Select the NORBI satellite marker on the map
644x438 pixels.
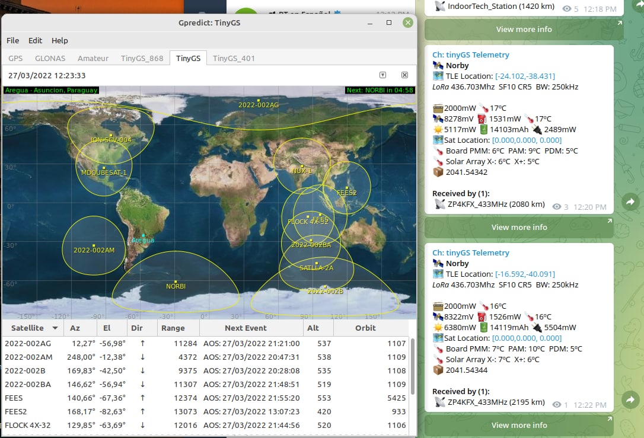click(x=176, y=282)
